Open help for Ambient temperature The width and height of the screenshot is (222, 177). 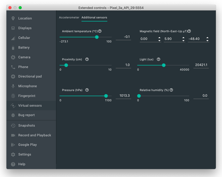(100, 31)
